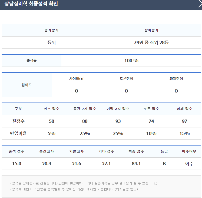Image resolution: width=202 pixels, height=198 pixels.
Task: Click the 기말고사 header in the final table
Action: (x=77, y=151)
